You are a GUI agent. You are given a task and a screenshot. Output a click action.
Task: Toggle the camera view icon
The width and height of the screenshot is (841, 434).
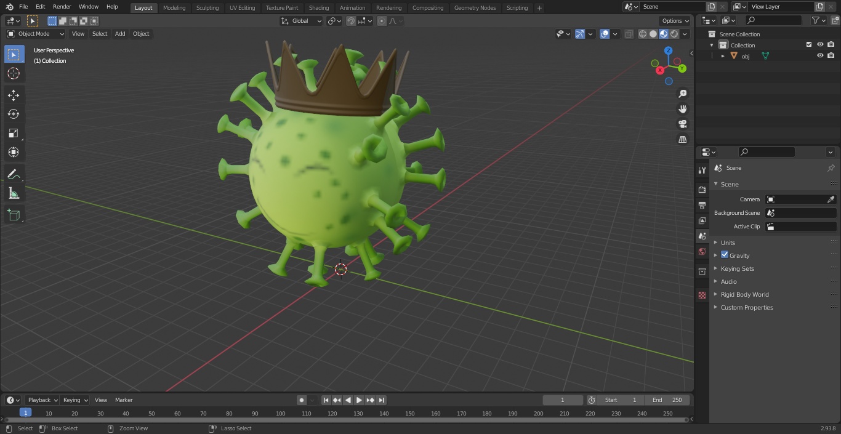683,124
